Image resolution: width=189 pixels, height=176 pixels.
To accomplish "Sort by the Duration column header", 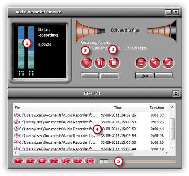I will (154, 108).
